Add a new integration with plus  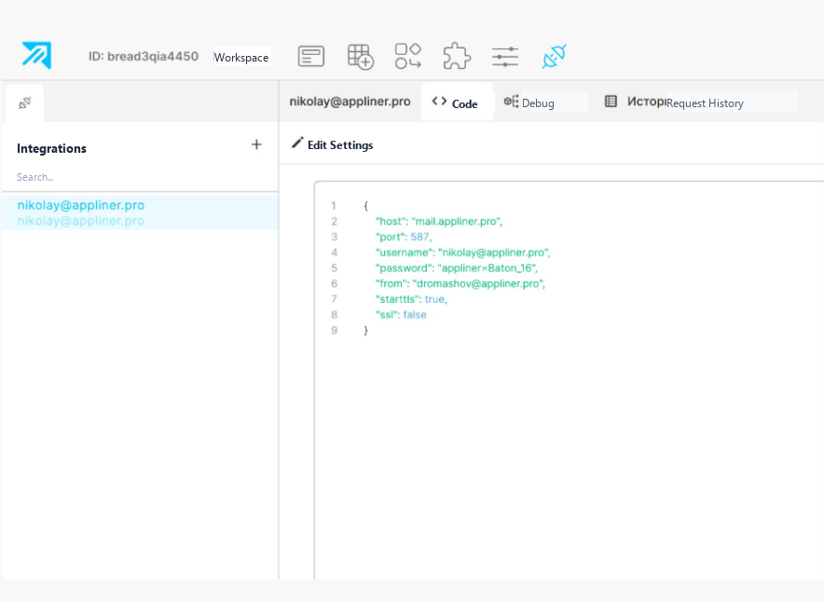pyautogui.click(x=256, y=144)
